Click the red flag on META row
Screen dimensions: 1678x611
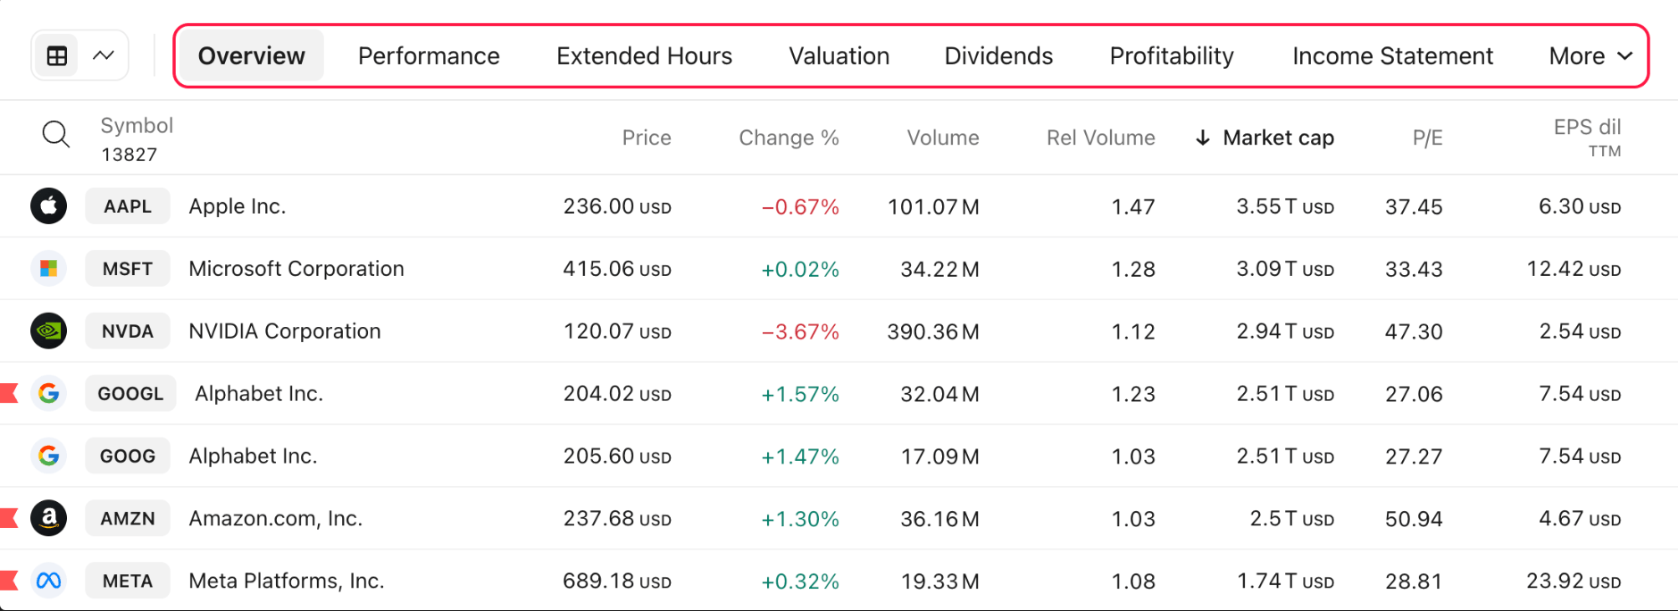pyautogui.click(x=9, y=581)
